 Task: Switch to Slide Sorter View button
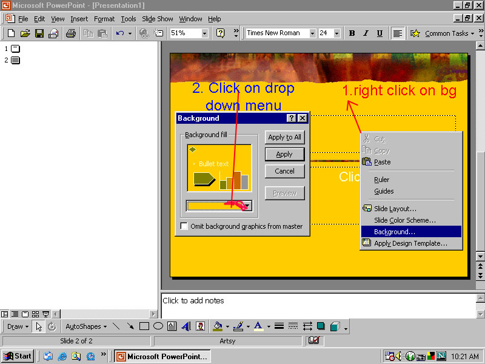point(36,314)
